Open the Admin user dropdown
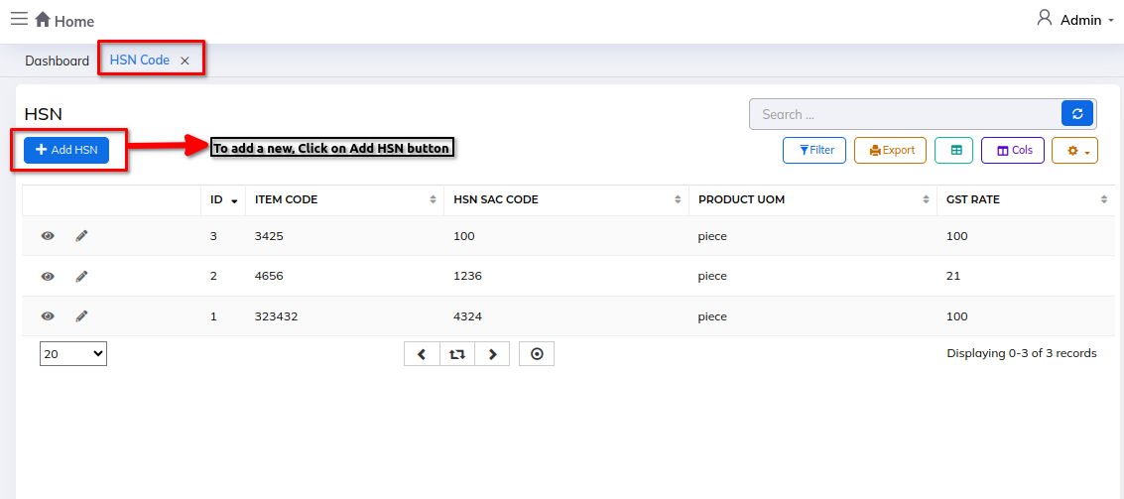Screen dimensions: 1124x499 pos(1075,20)
